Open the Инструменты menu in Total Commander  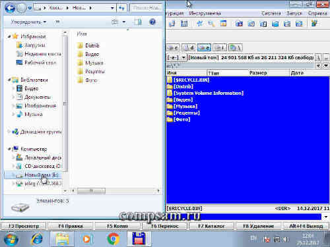(x=205, y=13)
